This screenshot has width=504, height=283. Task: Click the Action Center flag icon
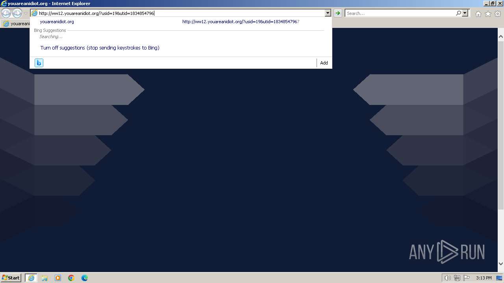pos(467,278)
